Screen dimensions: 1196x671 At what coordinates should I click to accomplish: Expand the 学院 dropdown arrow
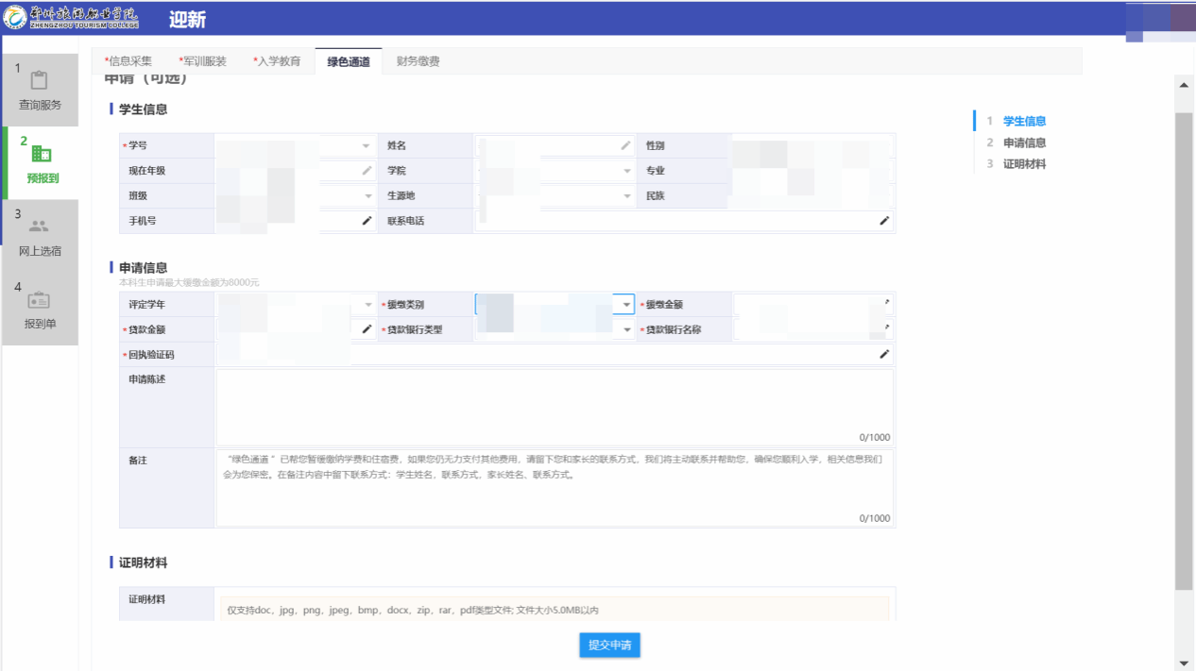pos(626,171)
